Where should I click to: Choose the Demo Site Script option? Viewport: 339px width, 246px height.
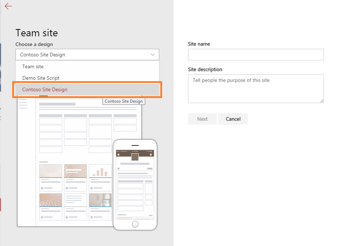click(87, 78)
